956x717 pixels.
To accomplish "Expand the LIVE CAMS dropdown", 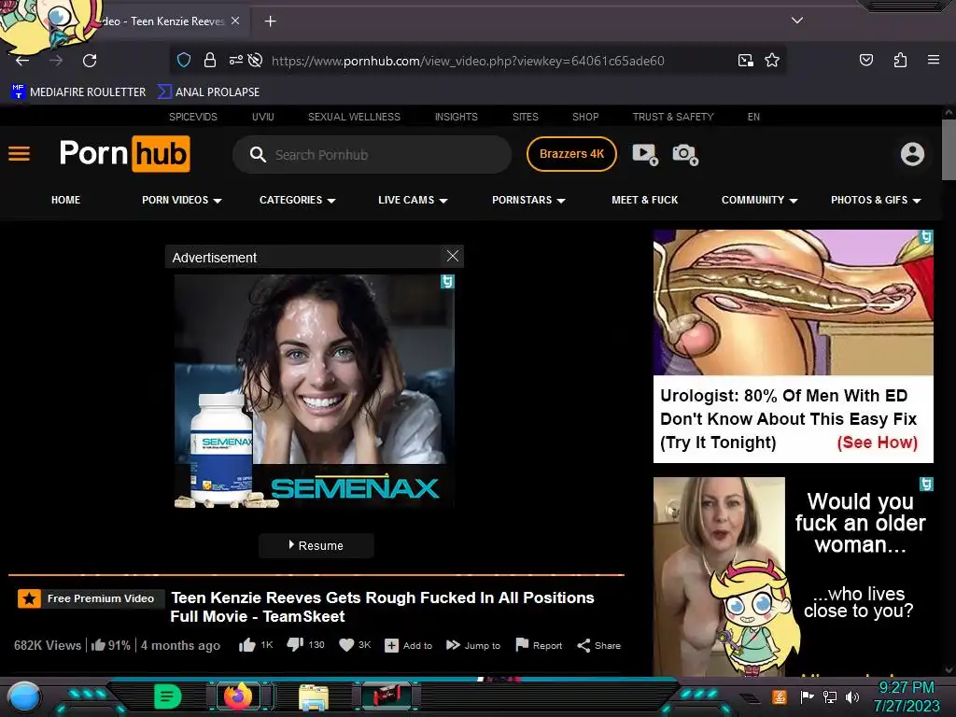I will tap(413, 200).
